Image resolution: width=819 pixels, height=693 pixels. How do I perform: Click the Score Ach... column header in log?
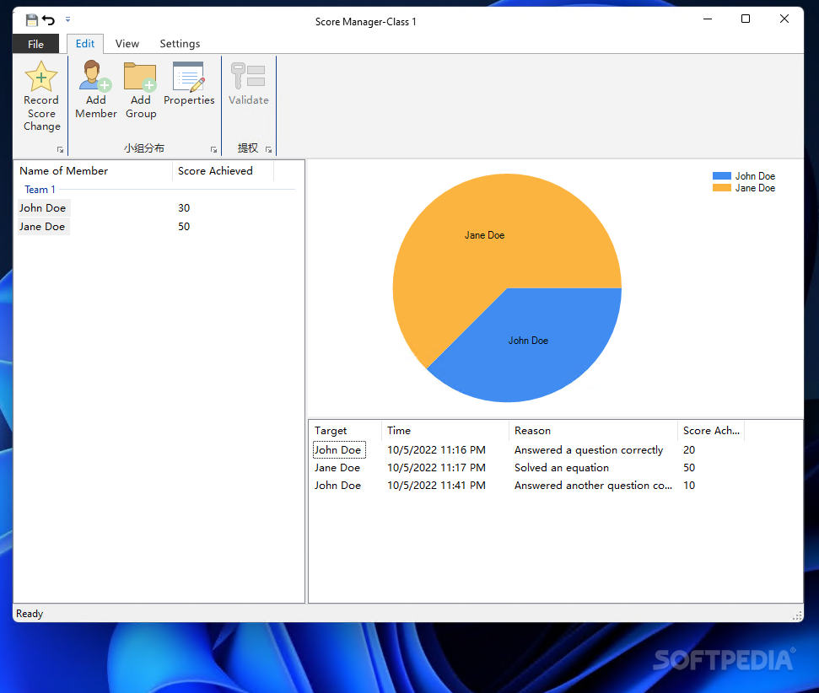[711, 431]
